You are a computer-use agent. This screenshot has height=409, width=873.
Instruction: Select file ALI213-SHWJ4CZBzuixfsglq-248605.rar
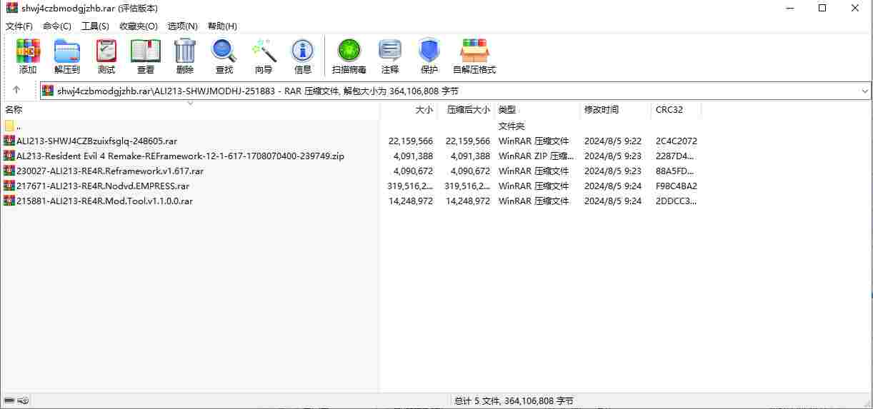tap(96, 141)
